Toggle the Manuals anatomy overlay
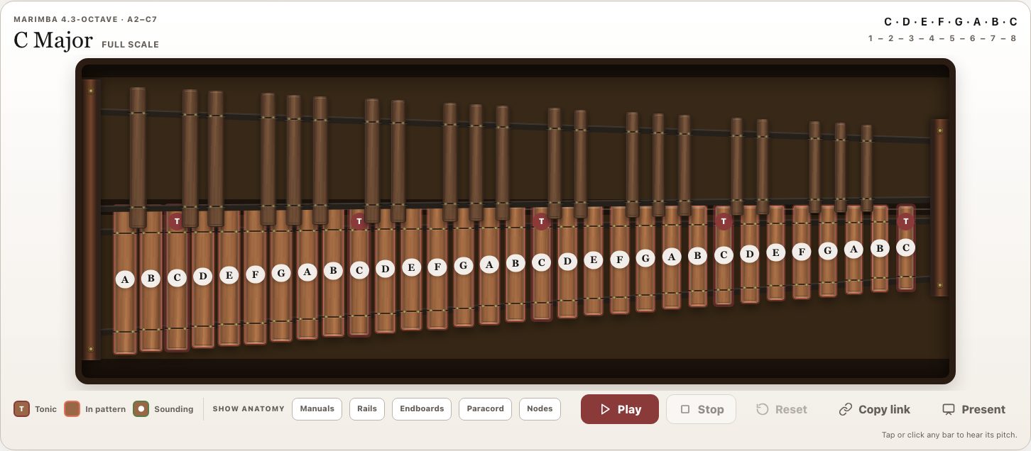The width and height of the screenshot is (1031, 451). [317, 408]
